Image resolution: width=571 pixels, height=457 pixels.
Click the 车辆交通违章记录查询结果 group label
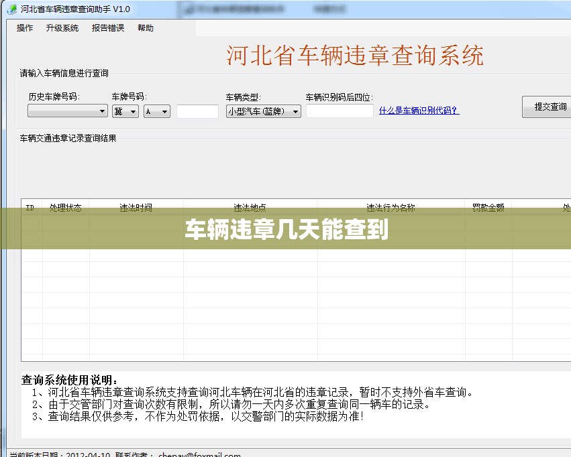tap(68, 138)
